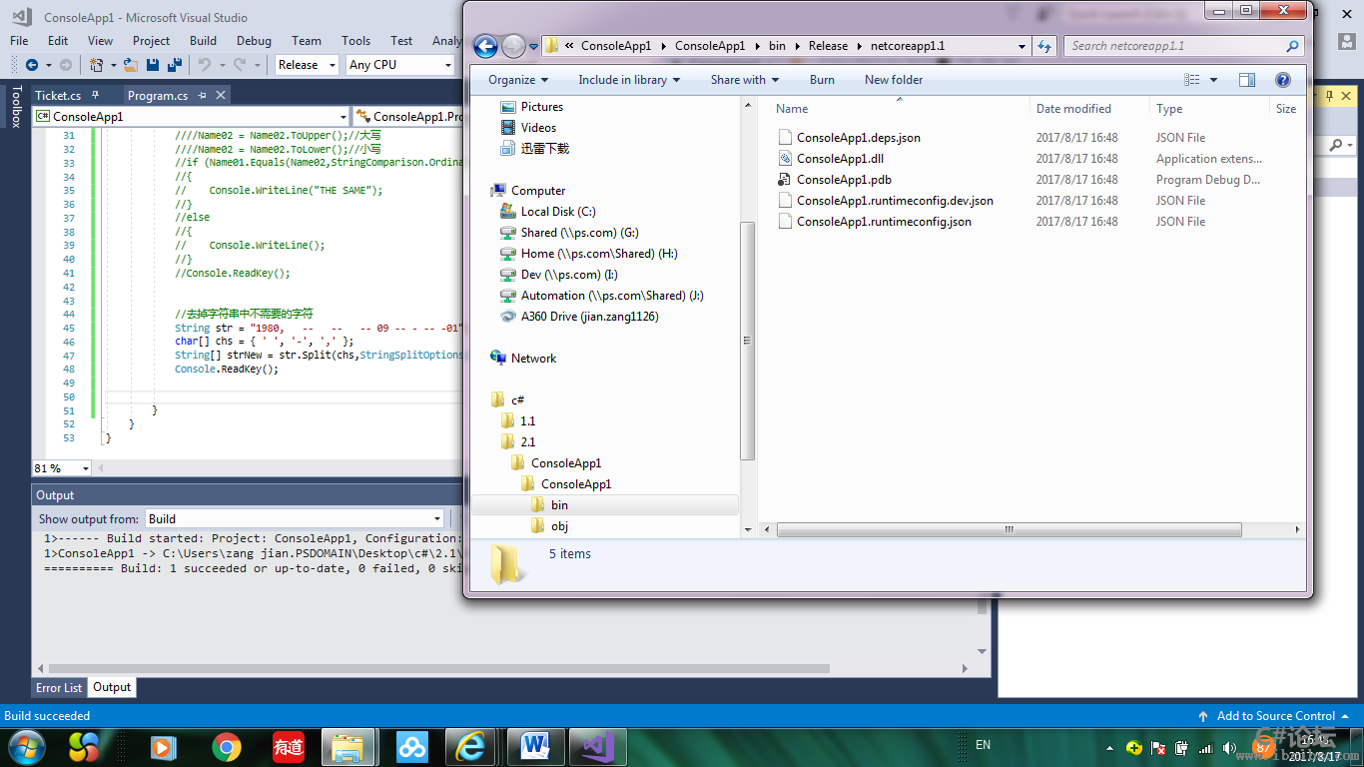Image resolution: width=1364 pixels, height=767 pixels.
Task: Open the Debug menu
Action: coord(254,41)
